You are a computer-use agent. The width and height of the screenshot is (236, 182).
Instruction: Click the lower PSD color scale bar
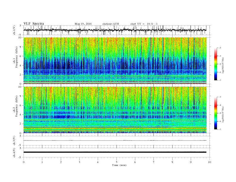(215, 113)
